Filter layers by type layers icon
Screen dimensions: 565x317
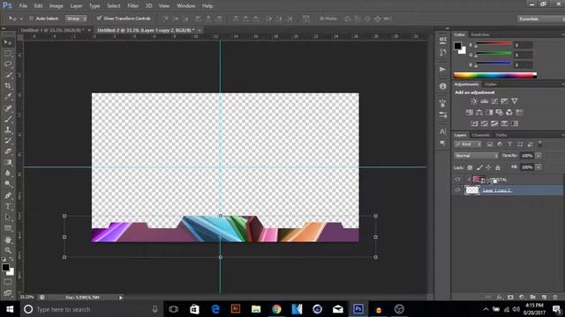coord(510,144)
